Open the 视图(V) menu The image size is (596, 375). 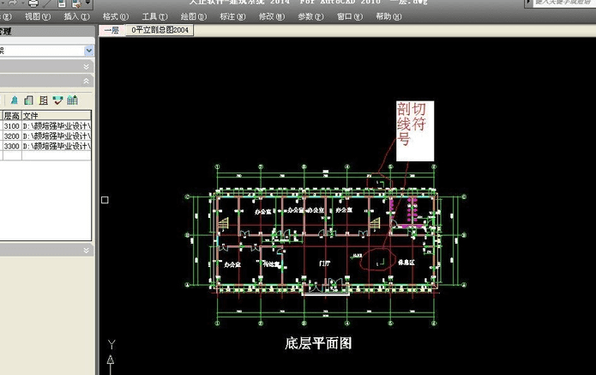click(x=37, y=16)
